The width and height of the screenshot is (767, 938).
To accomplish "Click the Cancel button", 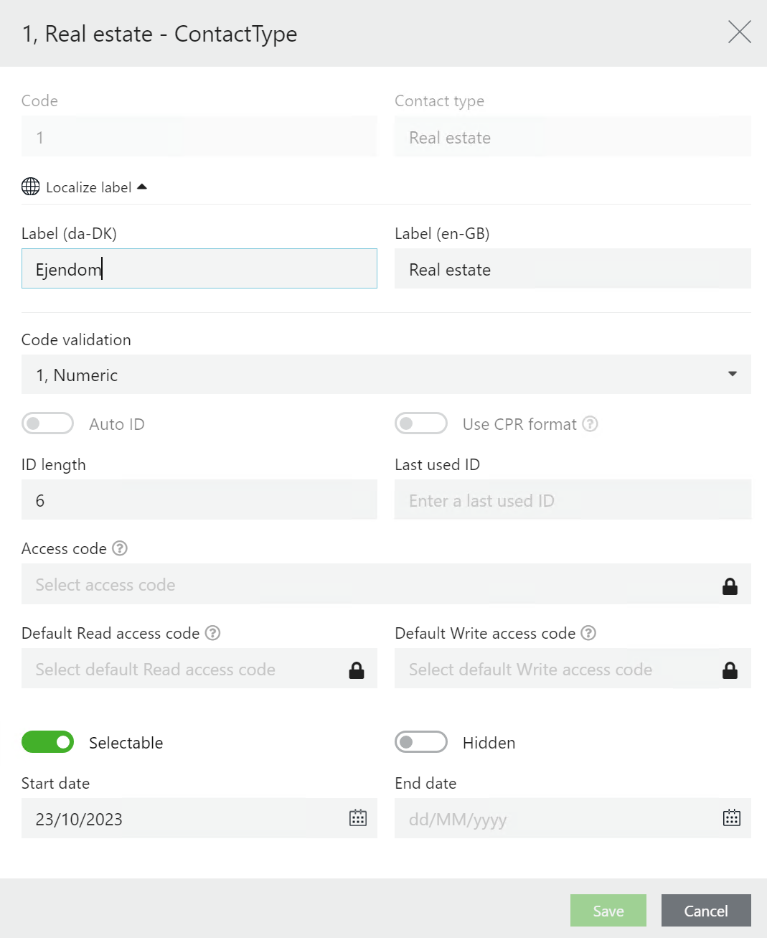I will 705,911.
